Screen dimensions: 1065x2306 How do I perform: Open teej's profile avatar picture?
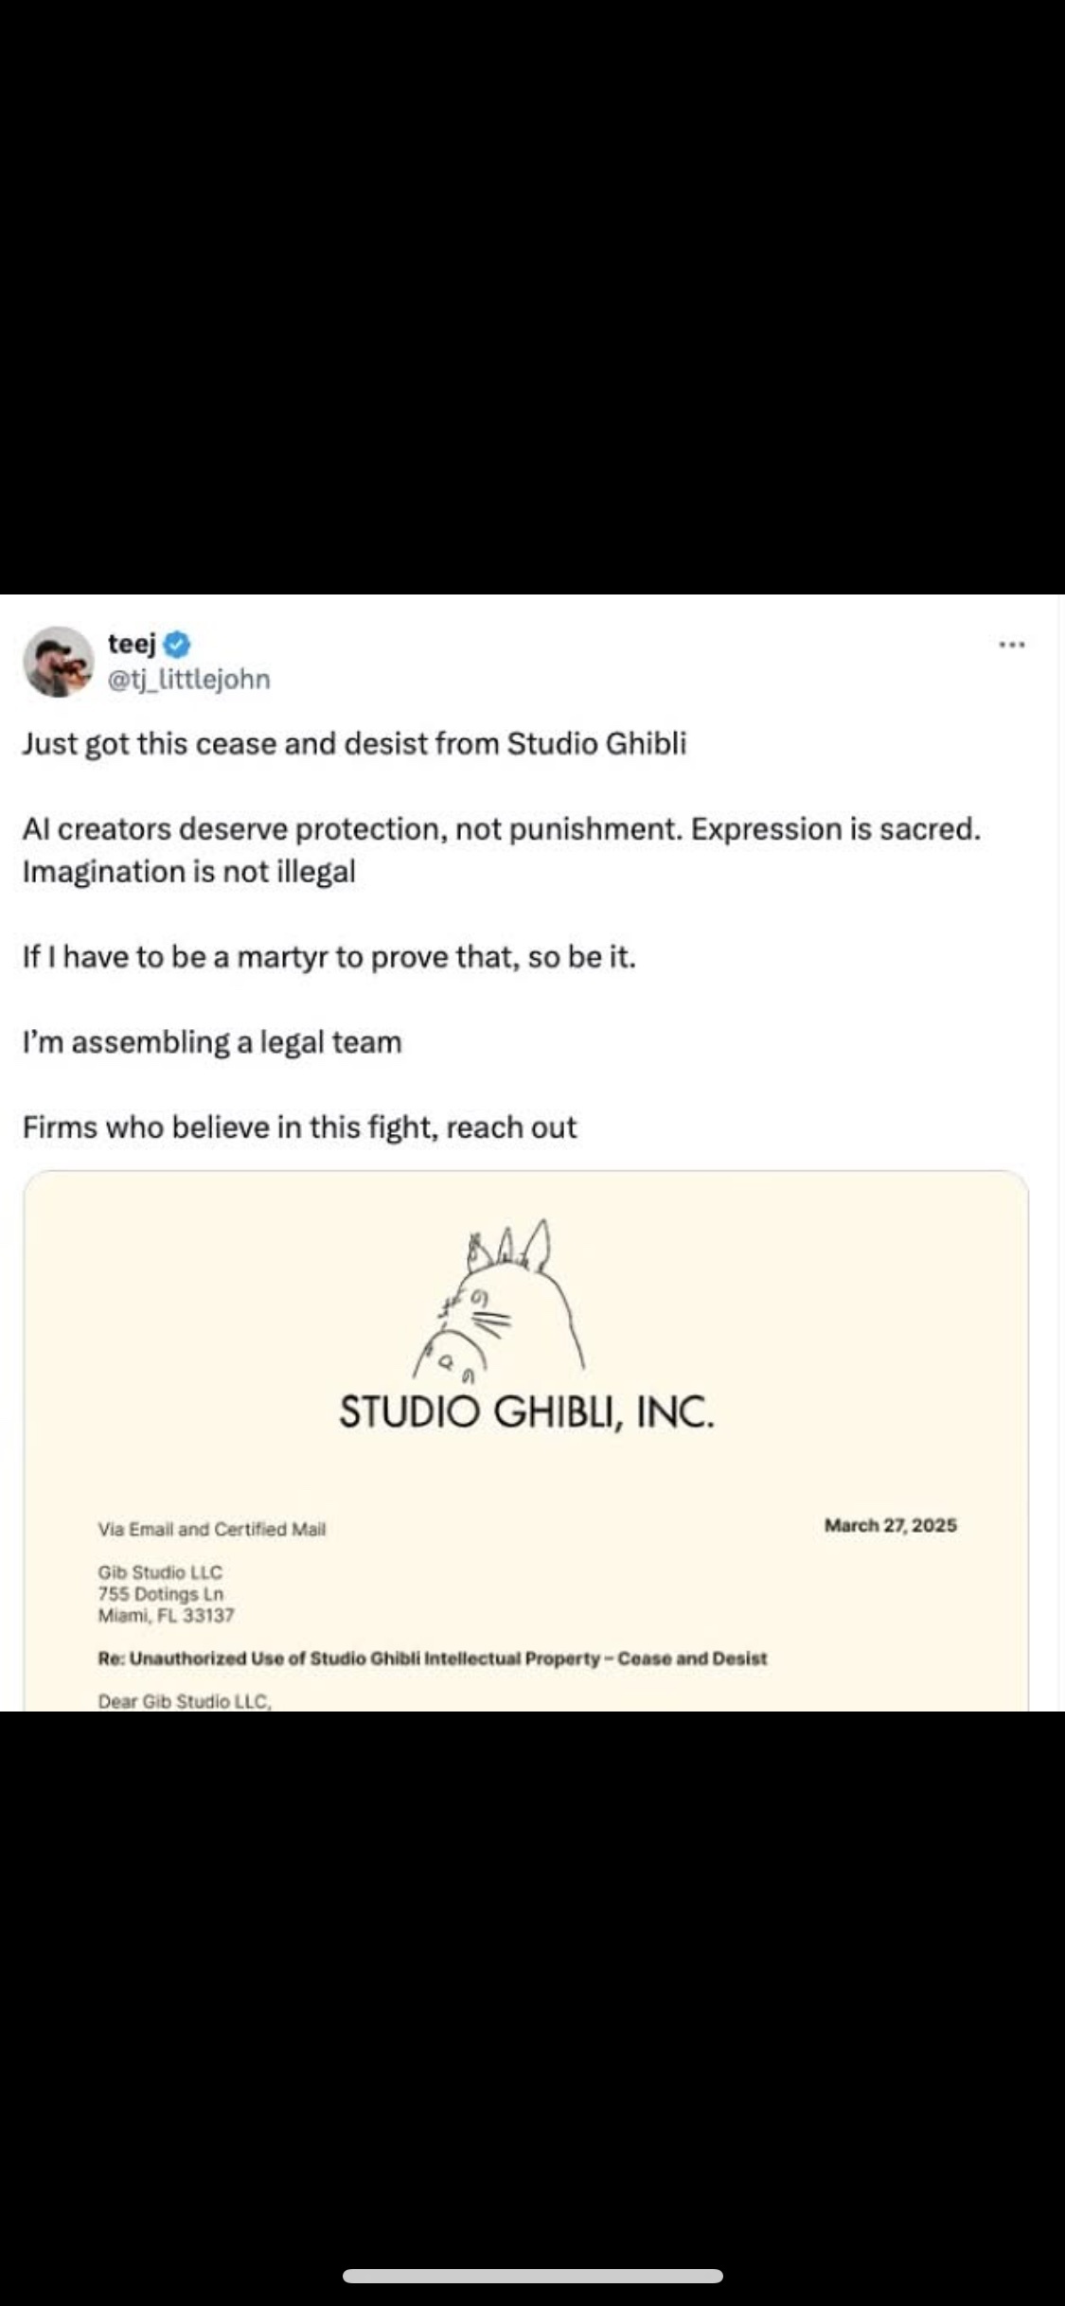click(59, 662)
